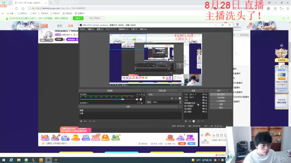Click the transition duration input field
The height and width of the screenshot is (163, 291).
[x=165, y=102]
